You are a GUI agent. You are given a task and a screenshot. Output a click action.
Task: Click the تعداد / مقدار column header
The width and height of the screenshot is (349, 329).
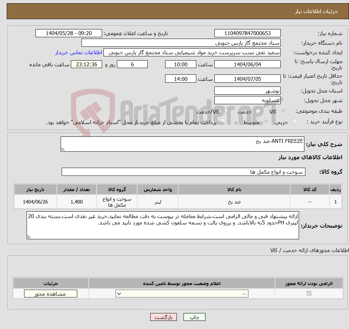pos(77,189)
